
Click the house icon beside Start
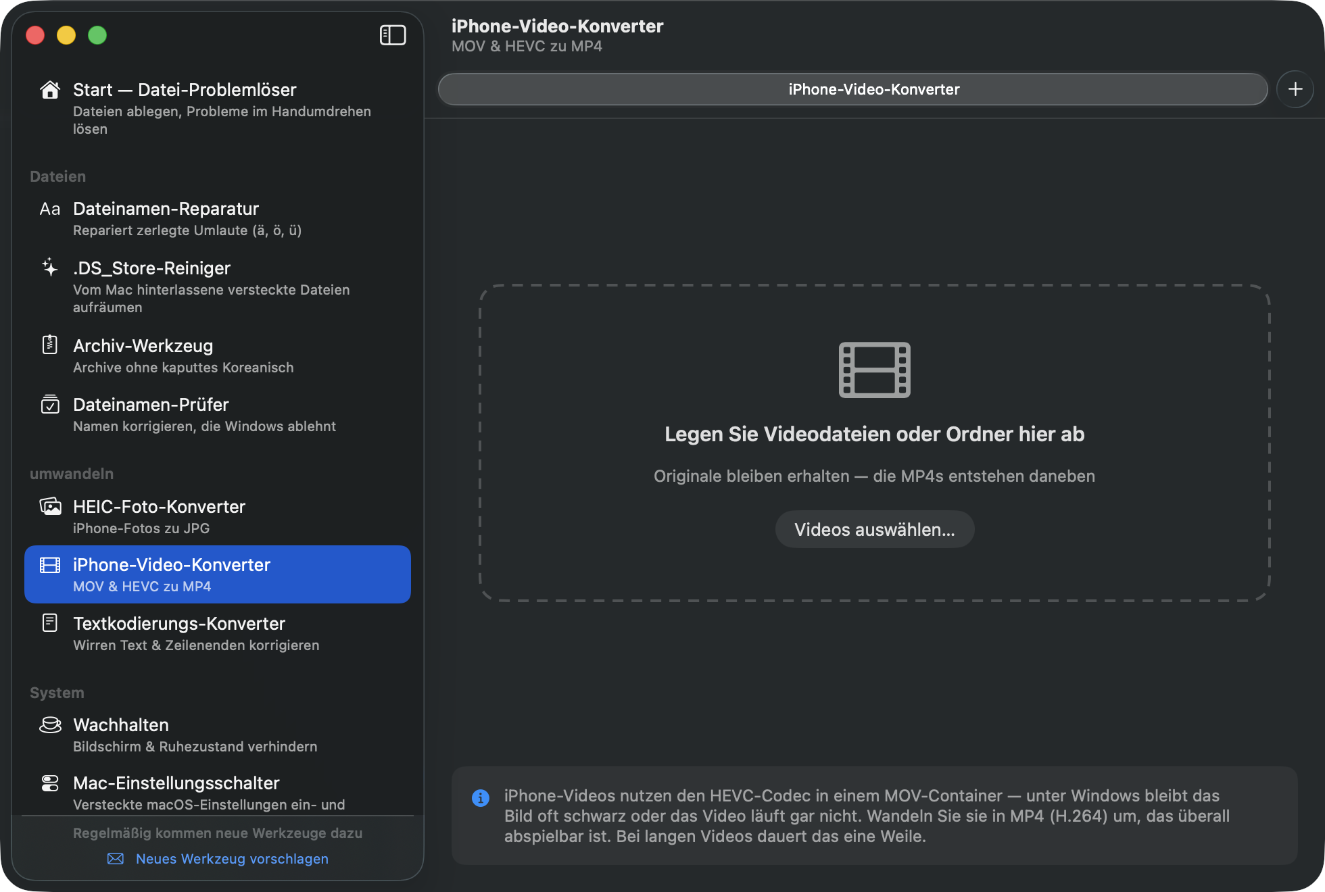(50, 90)
